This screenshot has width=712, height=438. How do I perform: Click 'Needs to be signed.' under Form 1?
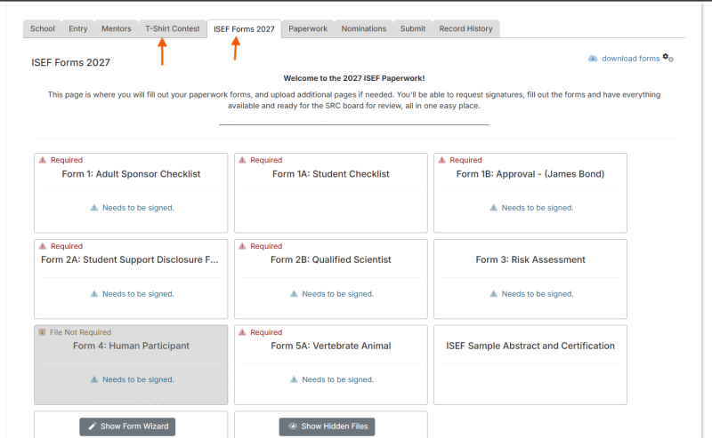point(138,208)
